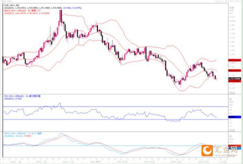Click the red Bollinger lower band price tag
Screen dimensions: 243x164
[x=235, y=81]
